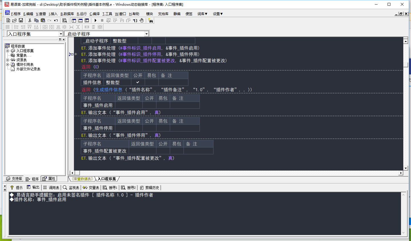Screen dimensions: 411x241
Task: Click the New document toolbar icon
Action: point(8,21)
